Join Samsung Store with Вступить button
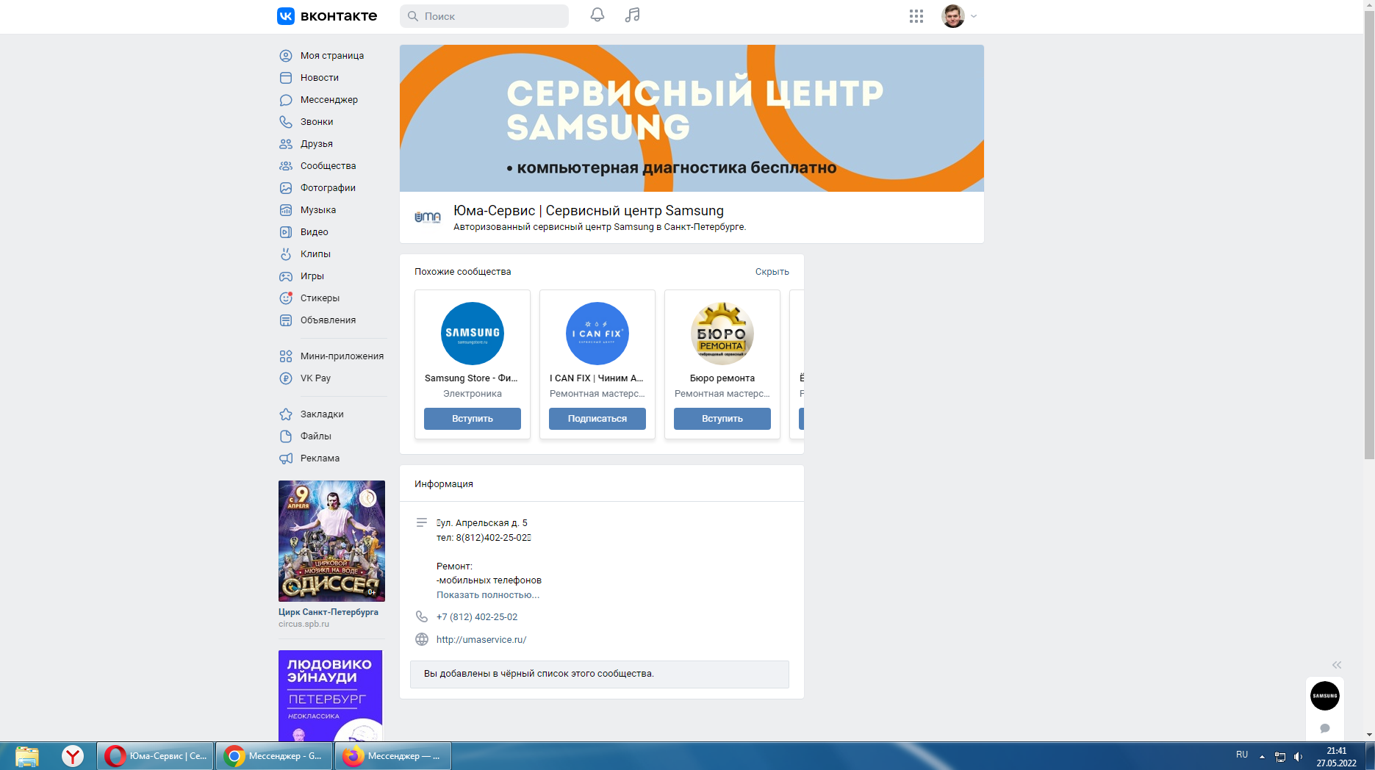 473,419
